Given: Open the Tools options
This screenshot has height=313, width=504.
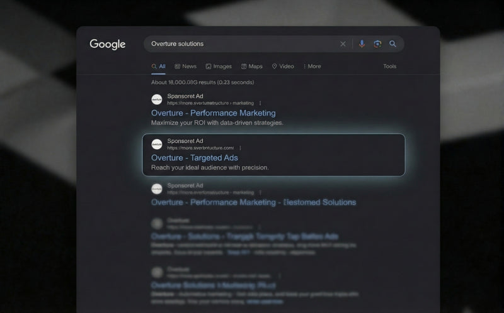Looking at the screenshot, I should (x=389, y=67).
